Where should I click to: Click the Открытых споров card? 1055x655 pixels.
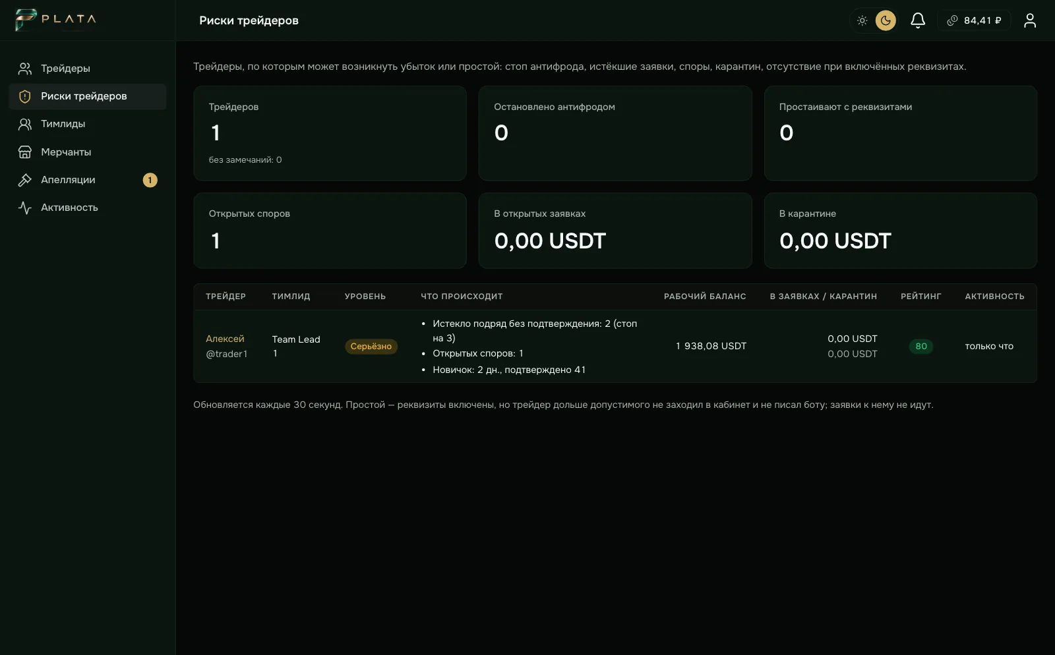pos(330,231)
